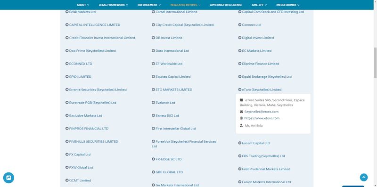Click arrow icon beside Eurotrade RGB (Seychelles) Ltd
377x187 pixels.
tap(67, 103)
